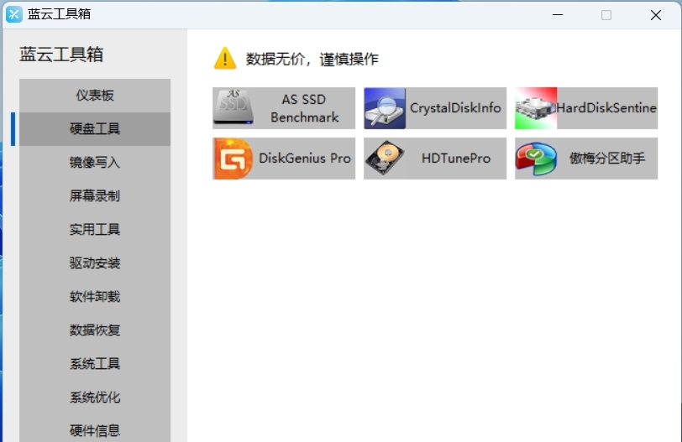The height and width of the screenshot is (442, 682).
Task: Click the 数据无价，谨慎操作 warning text
Action: pos(312,59)
